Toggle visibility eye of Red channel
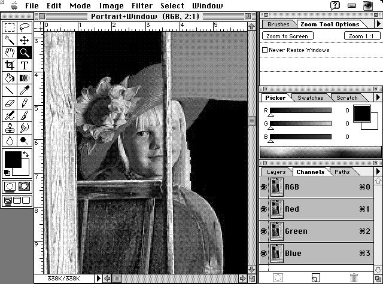Screen dimensions: 383x284 point(263,209)
